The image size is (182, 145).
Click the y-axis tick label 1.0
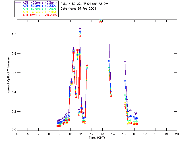coord(14,34)
